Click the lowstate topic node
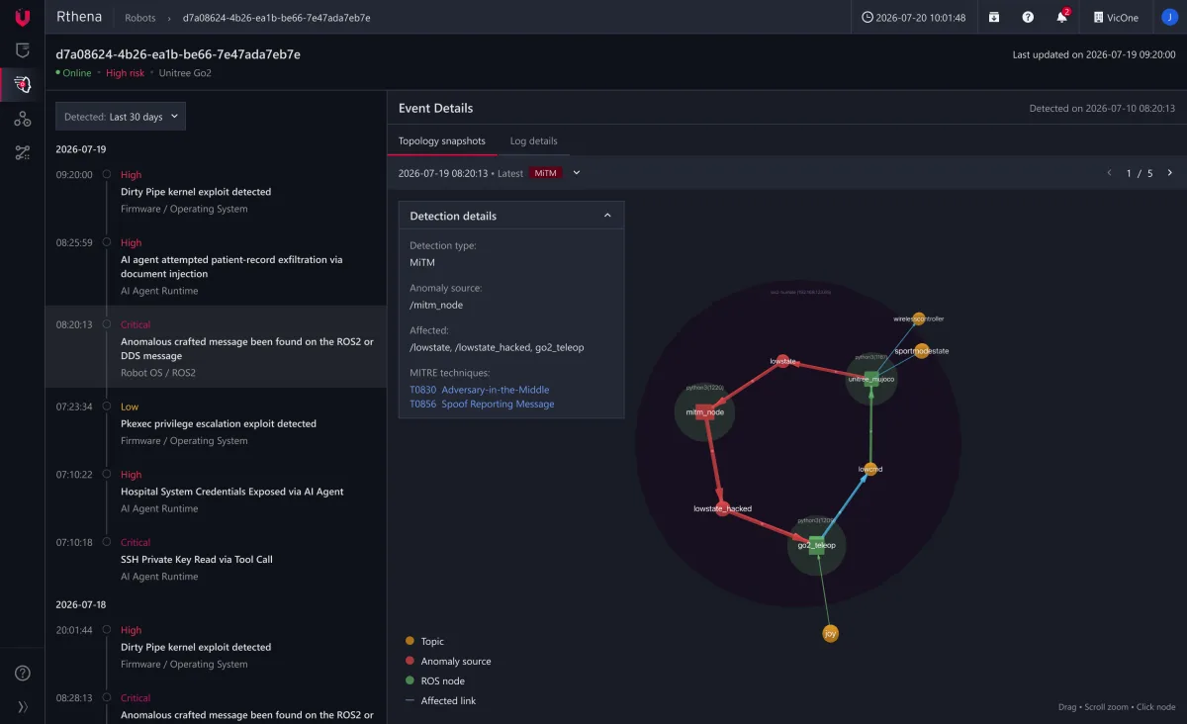The height and width of the screenshot is (724, 1187). click(782, 361)
